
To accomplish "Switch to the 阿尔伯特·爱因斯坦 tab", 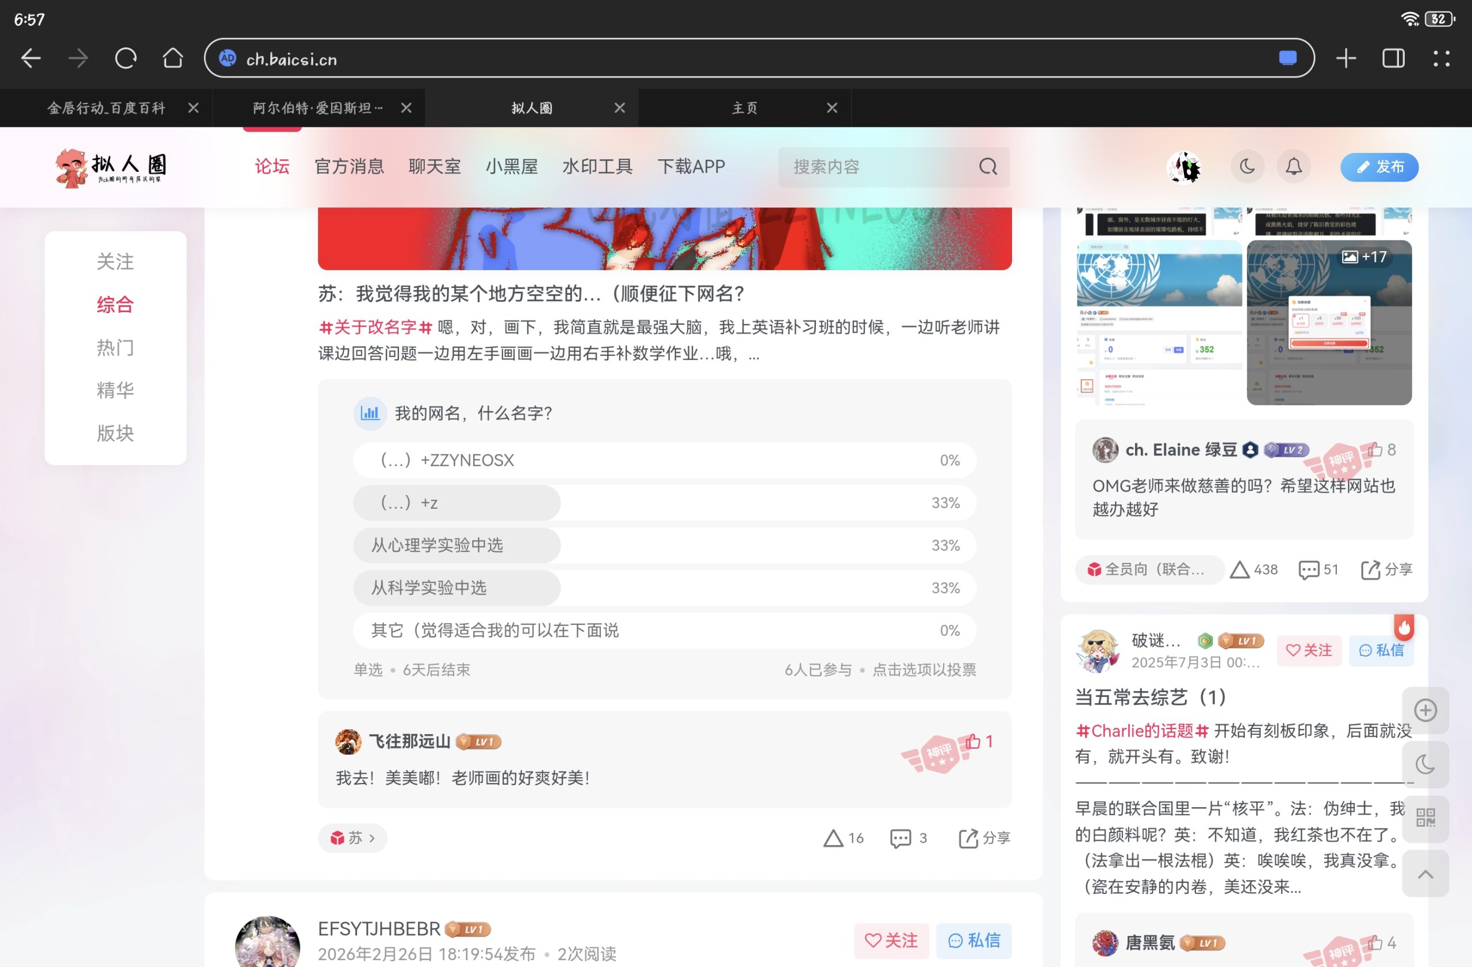I will coord(318,108).
